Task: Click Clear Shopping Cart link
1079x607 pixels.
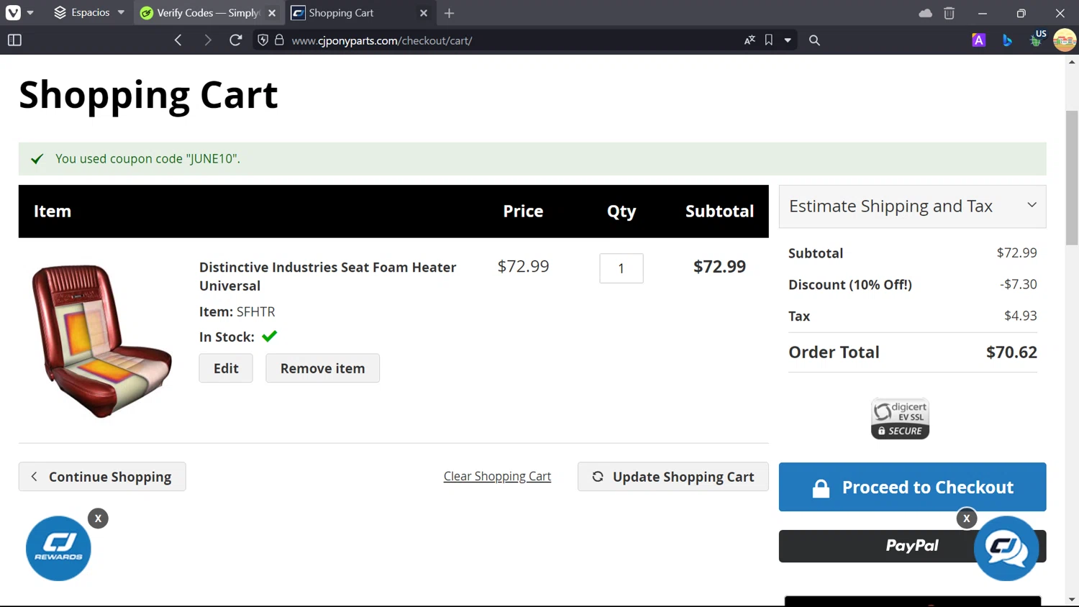Action: pyautogui.click(x=497, y=476)
